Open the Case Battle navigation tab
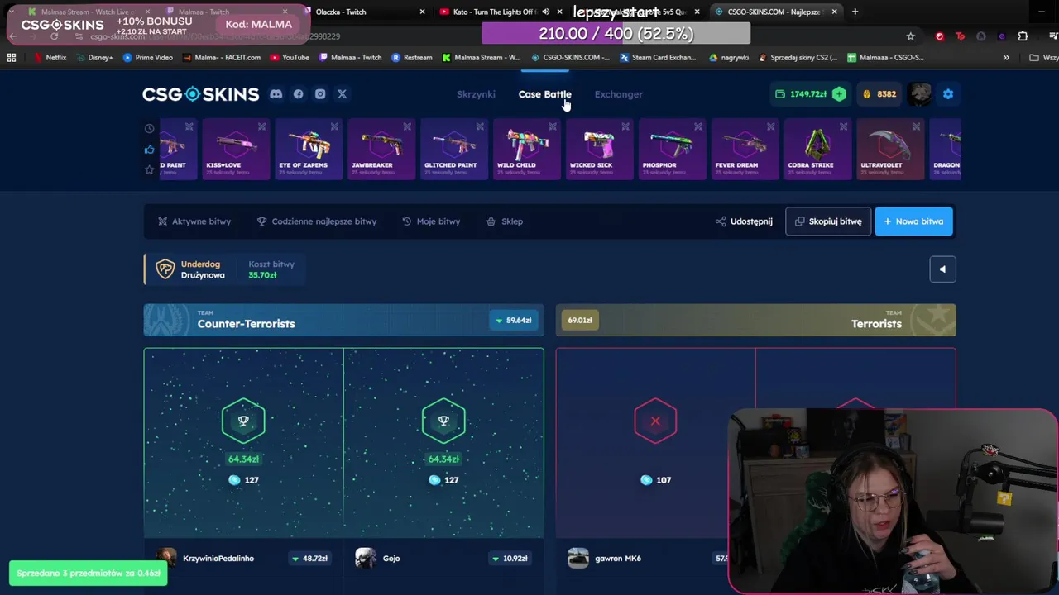 (544, 94)
